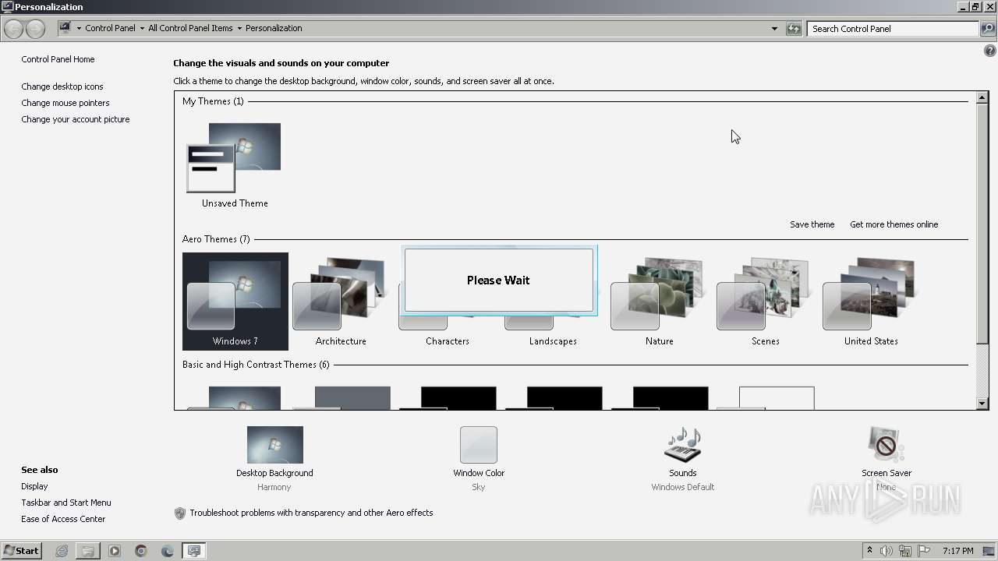Click Troubleshoot problems with transparency link
This screenshot has height=561, width=998.
pyautogui.click(x=311, y=513)
